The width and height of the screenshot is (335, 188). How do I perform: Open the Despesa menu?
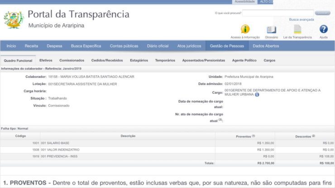[54, 46]
